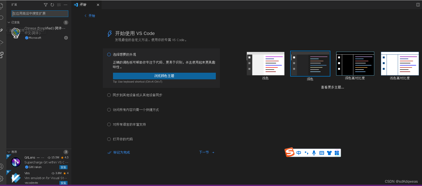Open the 打开你的代码 step text
422x186 pixels.
[x=123, y=139]
